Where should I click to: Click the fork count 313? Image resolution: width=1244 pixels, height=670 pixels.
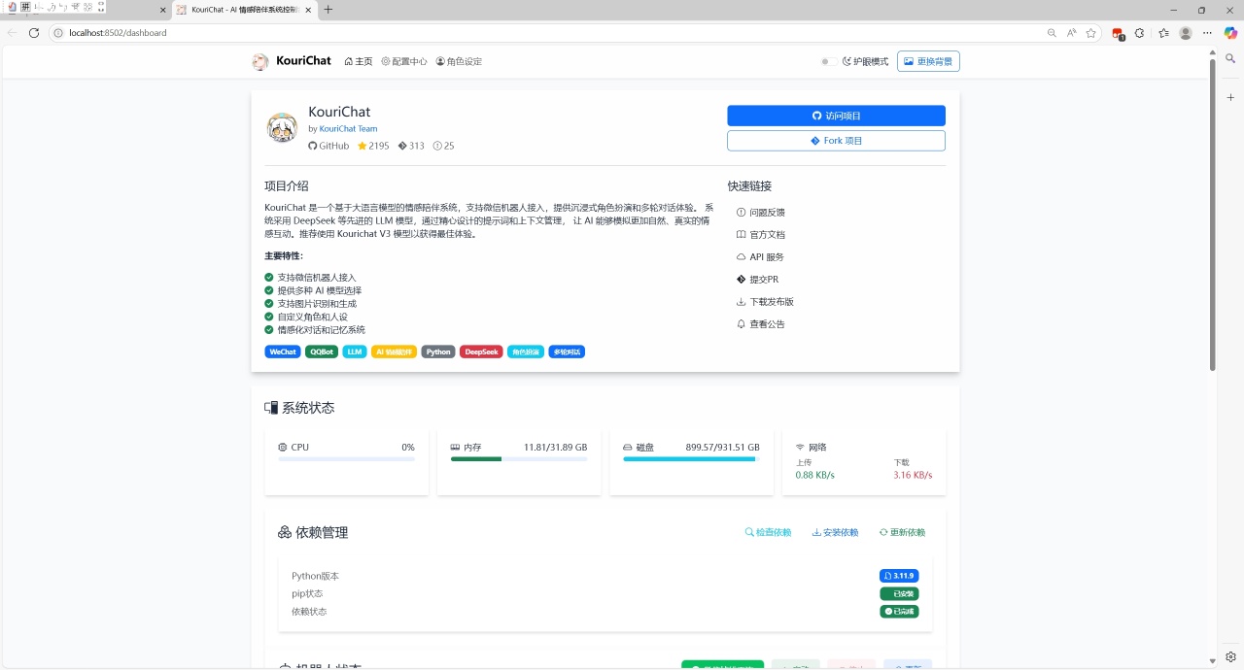(x=411, y=146)
